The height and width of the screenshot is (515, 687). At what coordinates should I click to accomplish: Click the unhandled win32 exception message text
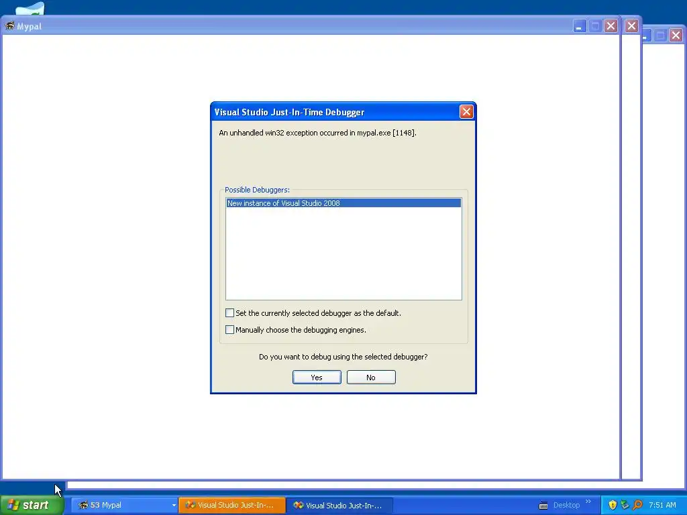pyautogui.click(x=317, y=133)
